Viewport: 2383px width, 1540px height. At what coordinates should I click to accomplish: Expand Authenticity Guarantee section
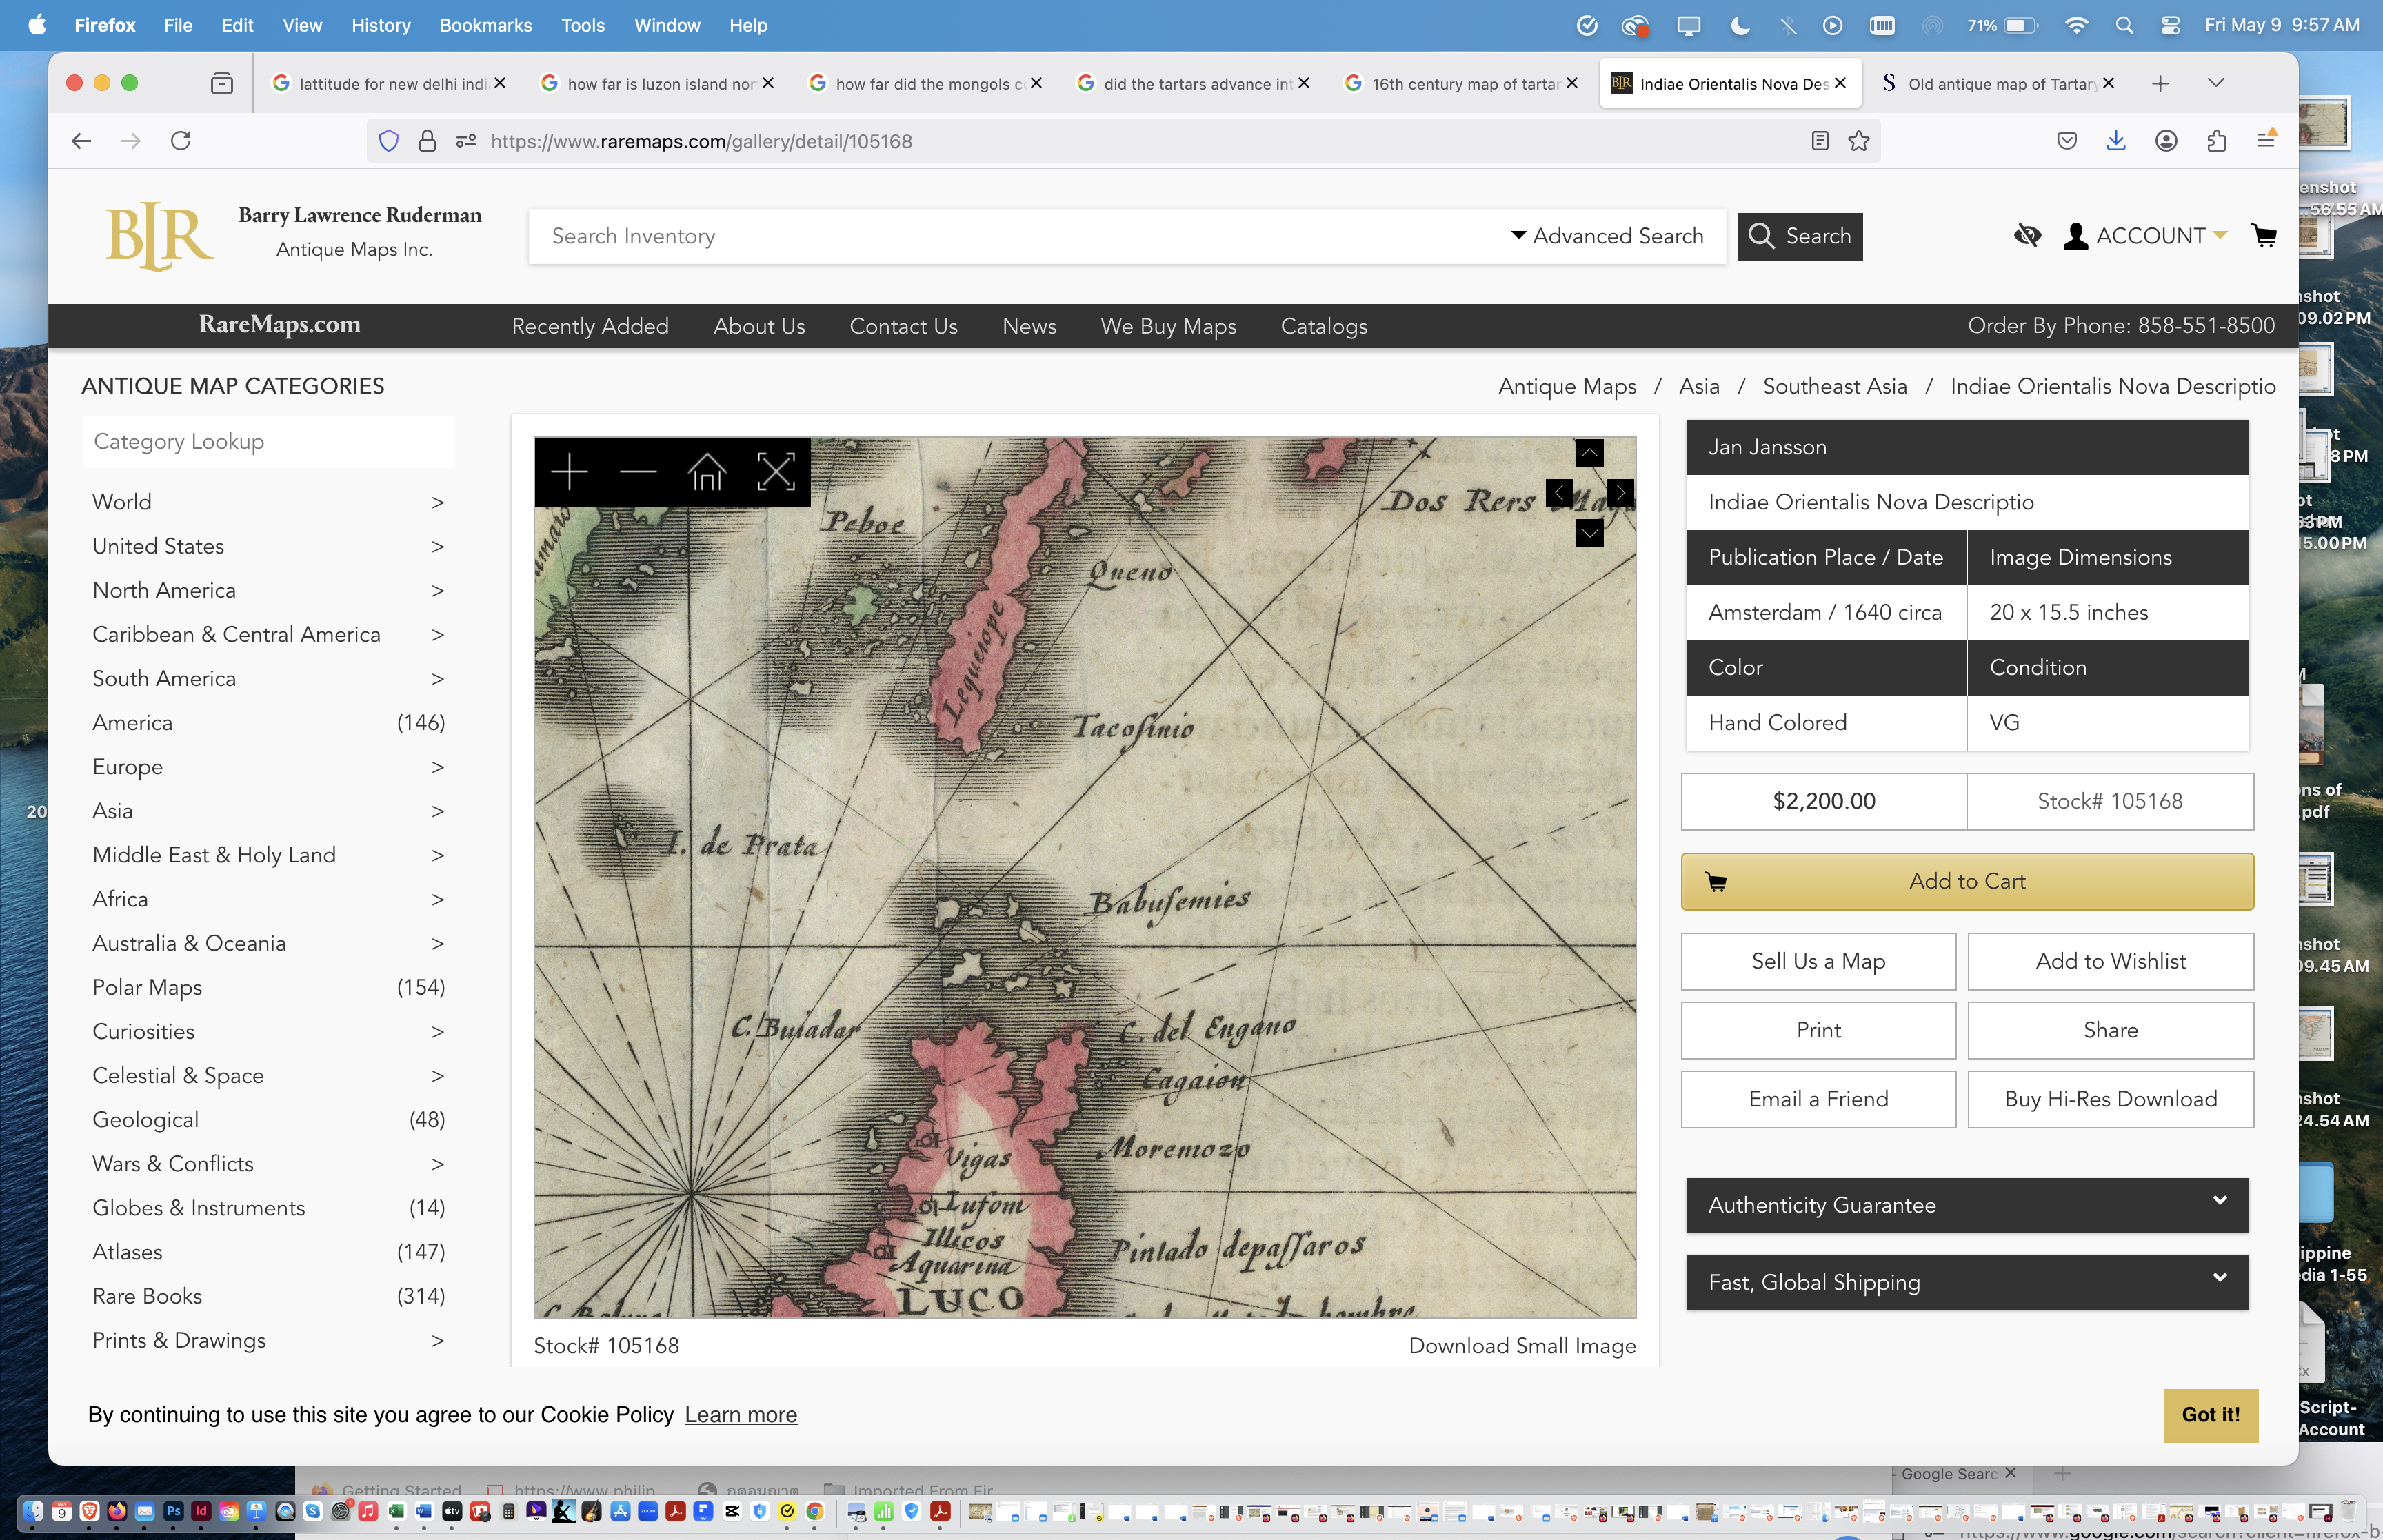click(x=1967, y=1205)
